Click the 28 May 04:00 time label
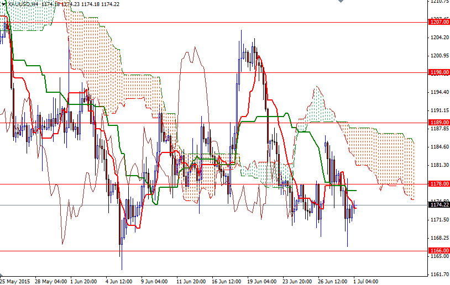 point(52,281)
